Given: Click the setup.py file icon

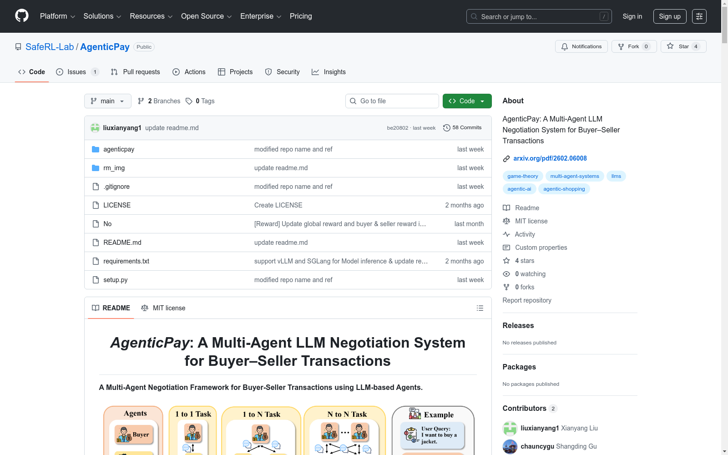Looking at the screenshot, I should click(x=96, y=280).
